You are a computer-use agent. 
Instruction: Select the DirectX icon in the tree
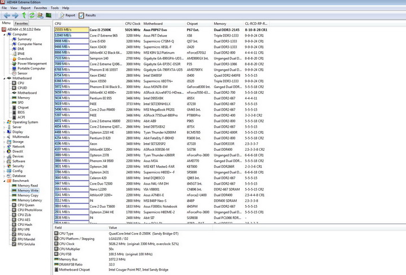point(9,151)
